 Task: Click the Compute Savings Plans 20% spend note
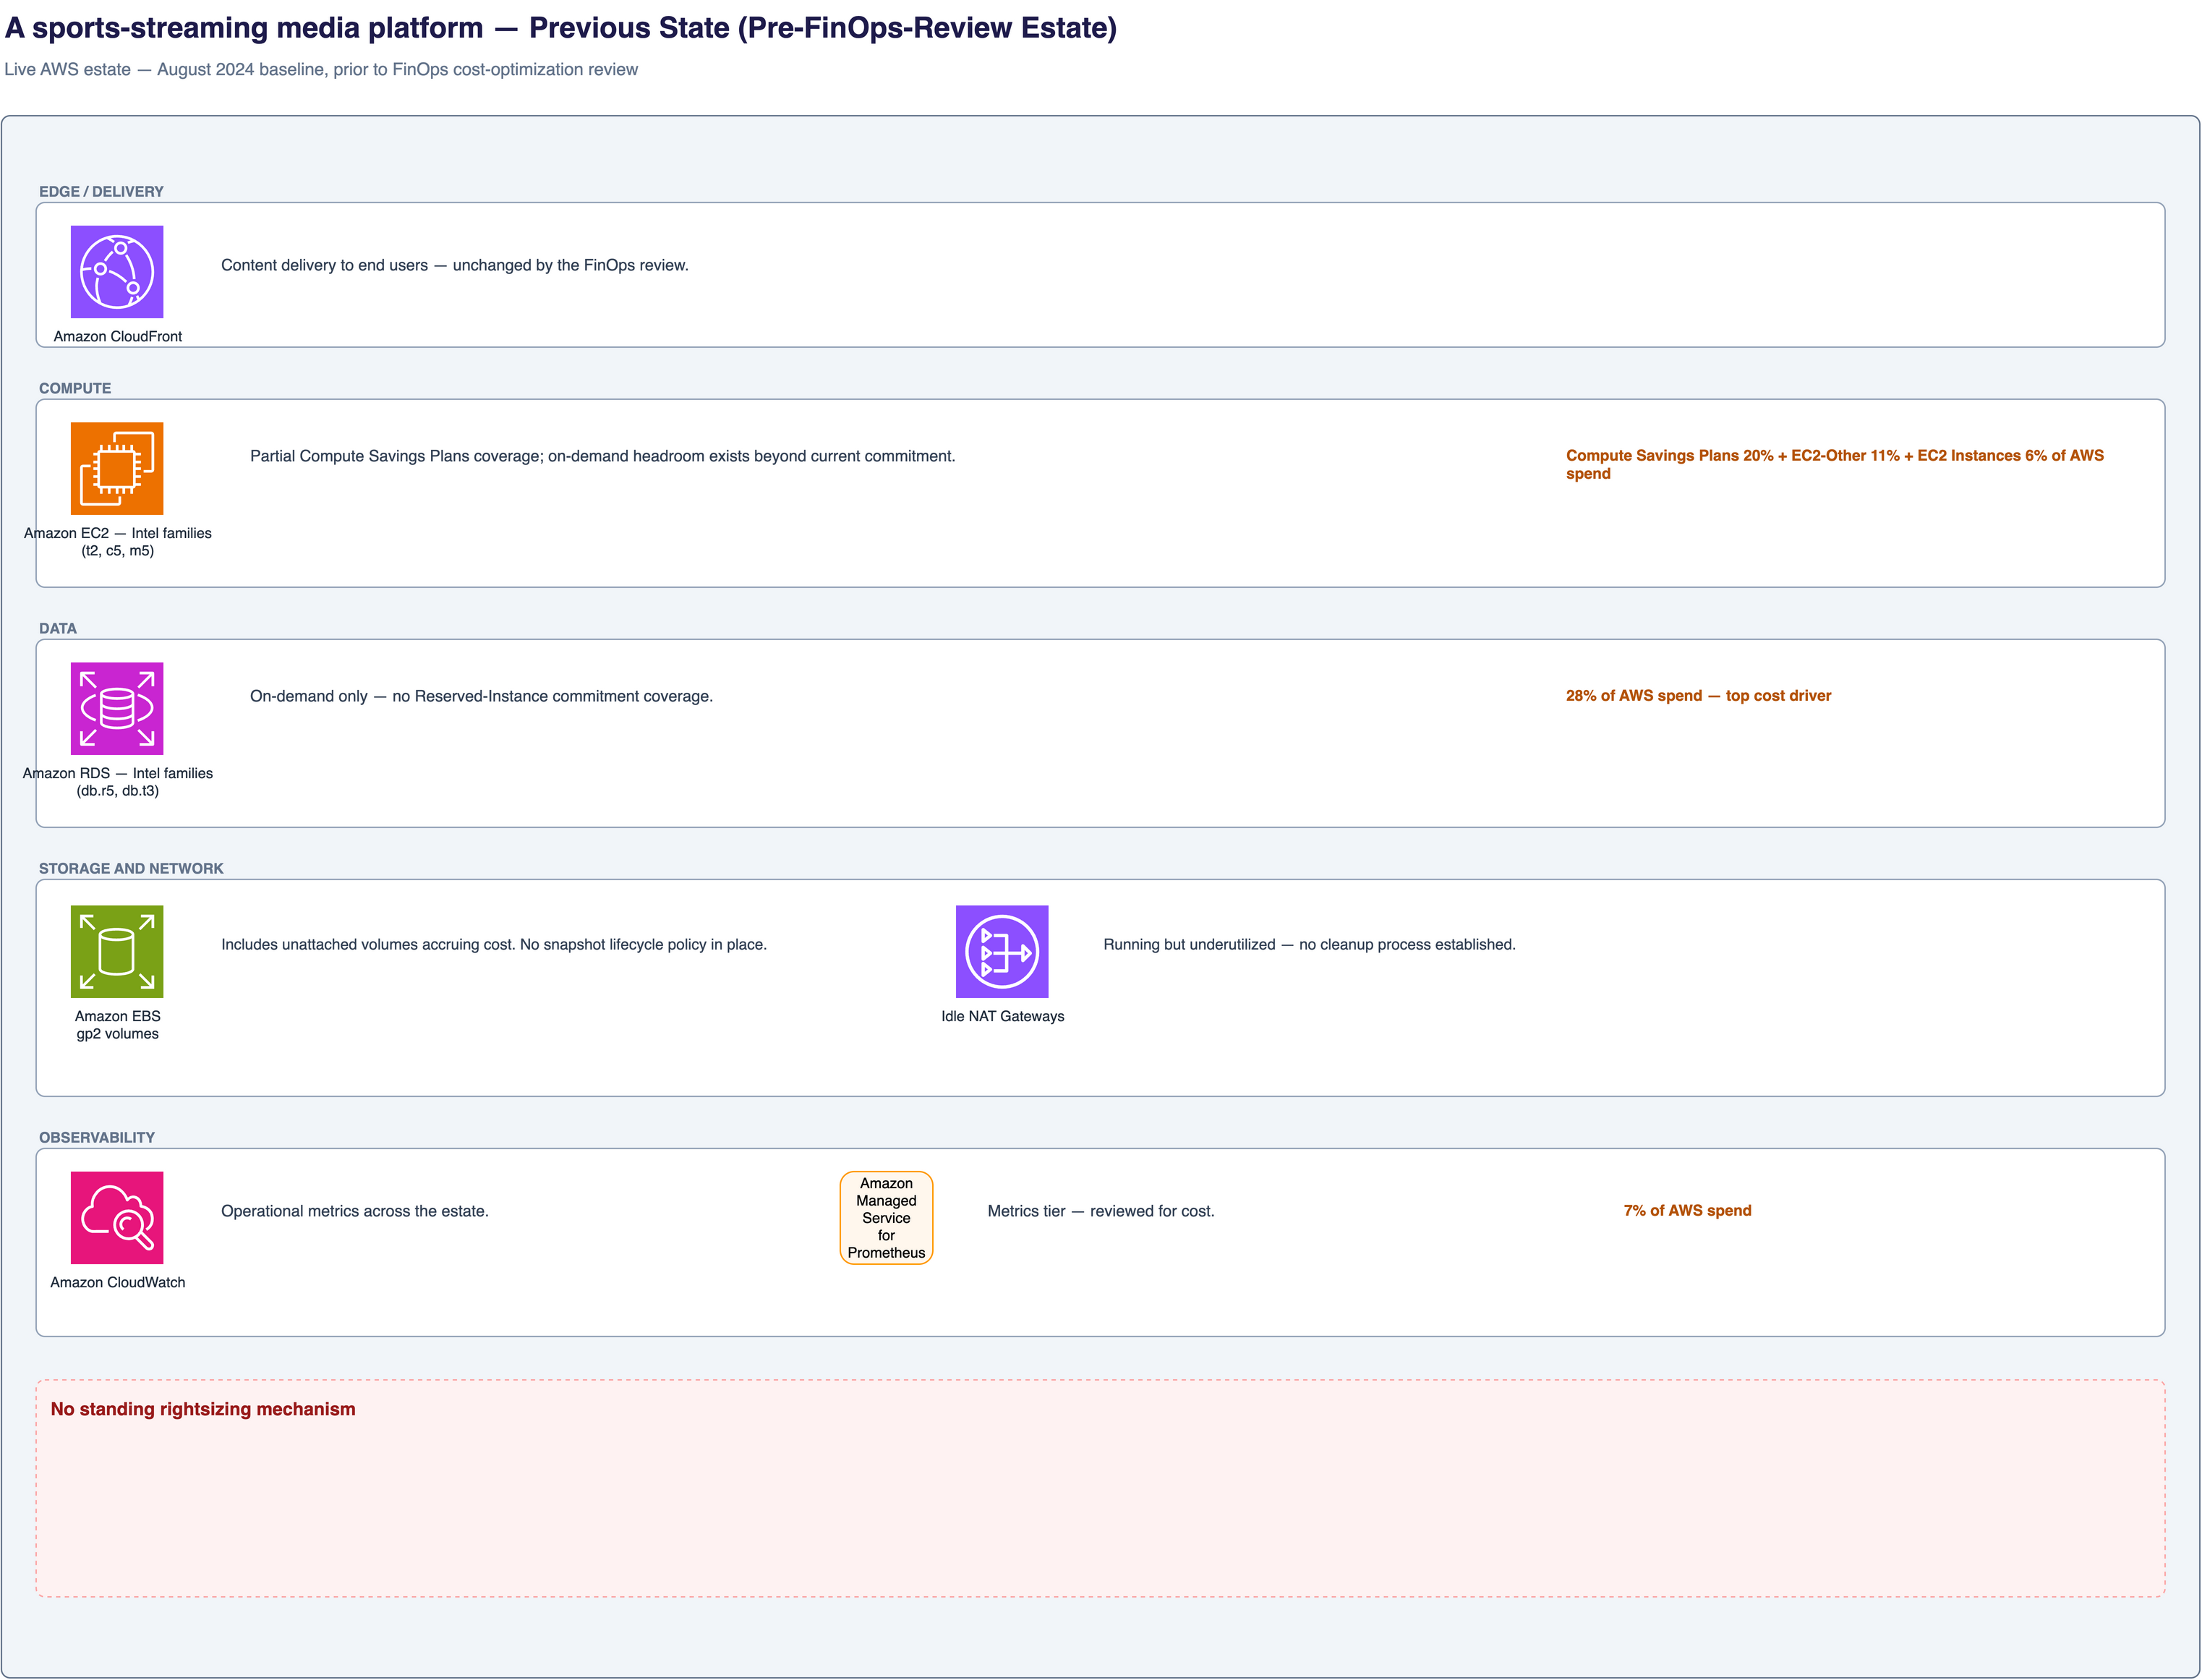pos(1835,464)
